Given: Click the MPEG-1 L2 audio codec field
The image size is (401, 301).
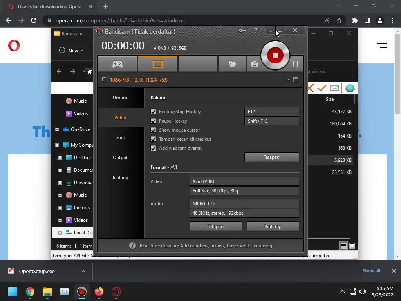Looking at the screenshot, I should 244,204.
